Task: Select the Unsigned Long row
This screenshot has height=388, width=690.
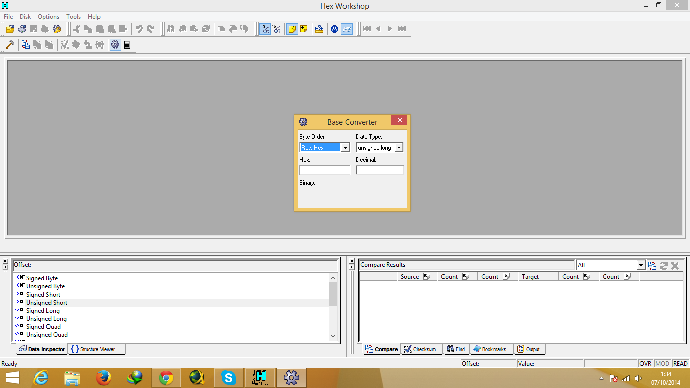Action: click(172, 319)
